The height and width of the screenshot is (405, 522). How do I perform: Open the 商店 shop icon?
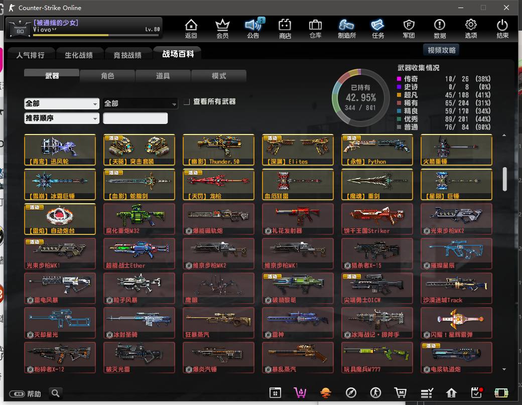[285, 29]
